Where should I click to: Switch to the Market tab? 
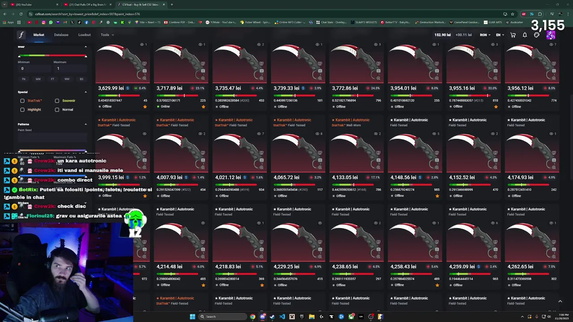(x=38, y=35)
